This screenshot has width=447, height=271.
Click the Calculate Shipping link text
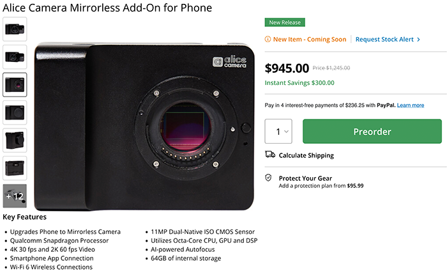(306, 155)
